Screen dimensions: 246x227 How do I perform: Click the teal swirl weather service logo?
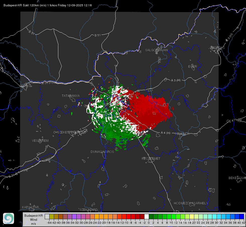(x=9, y=218)
